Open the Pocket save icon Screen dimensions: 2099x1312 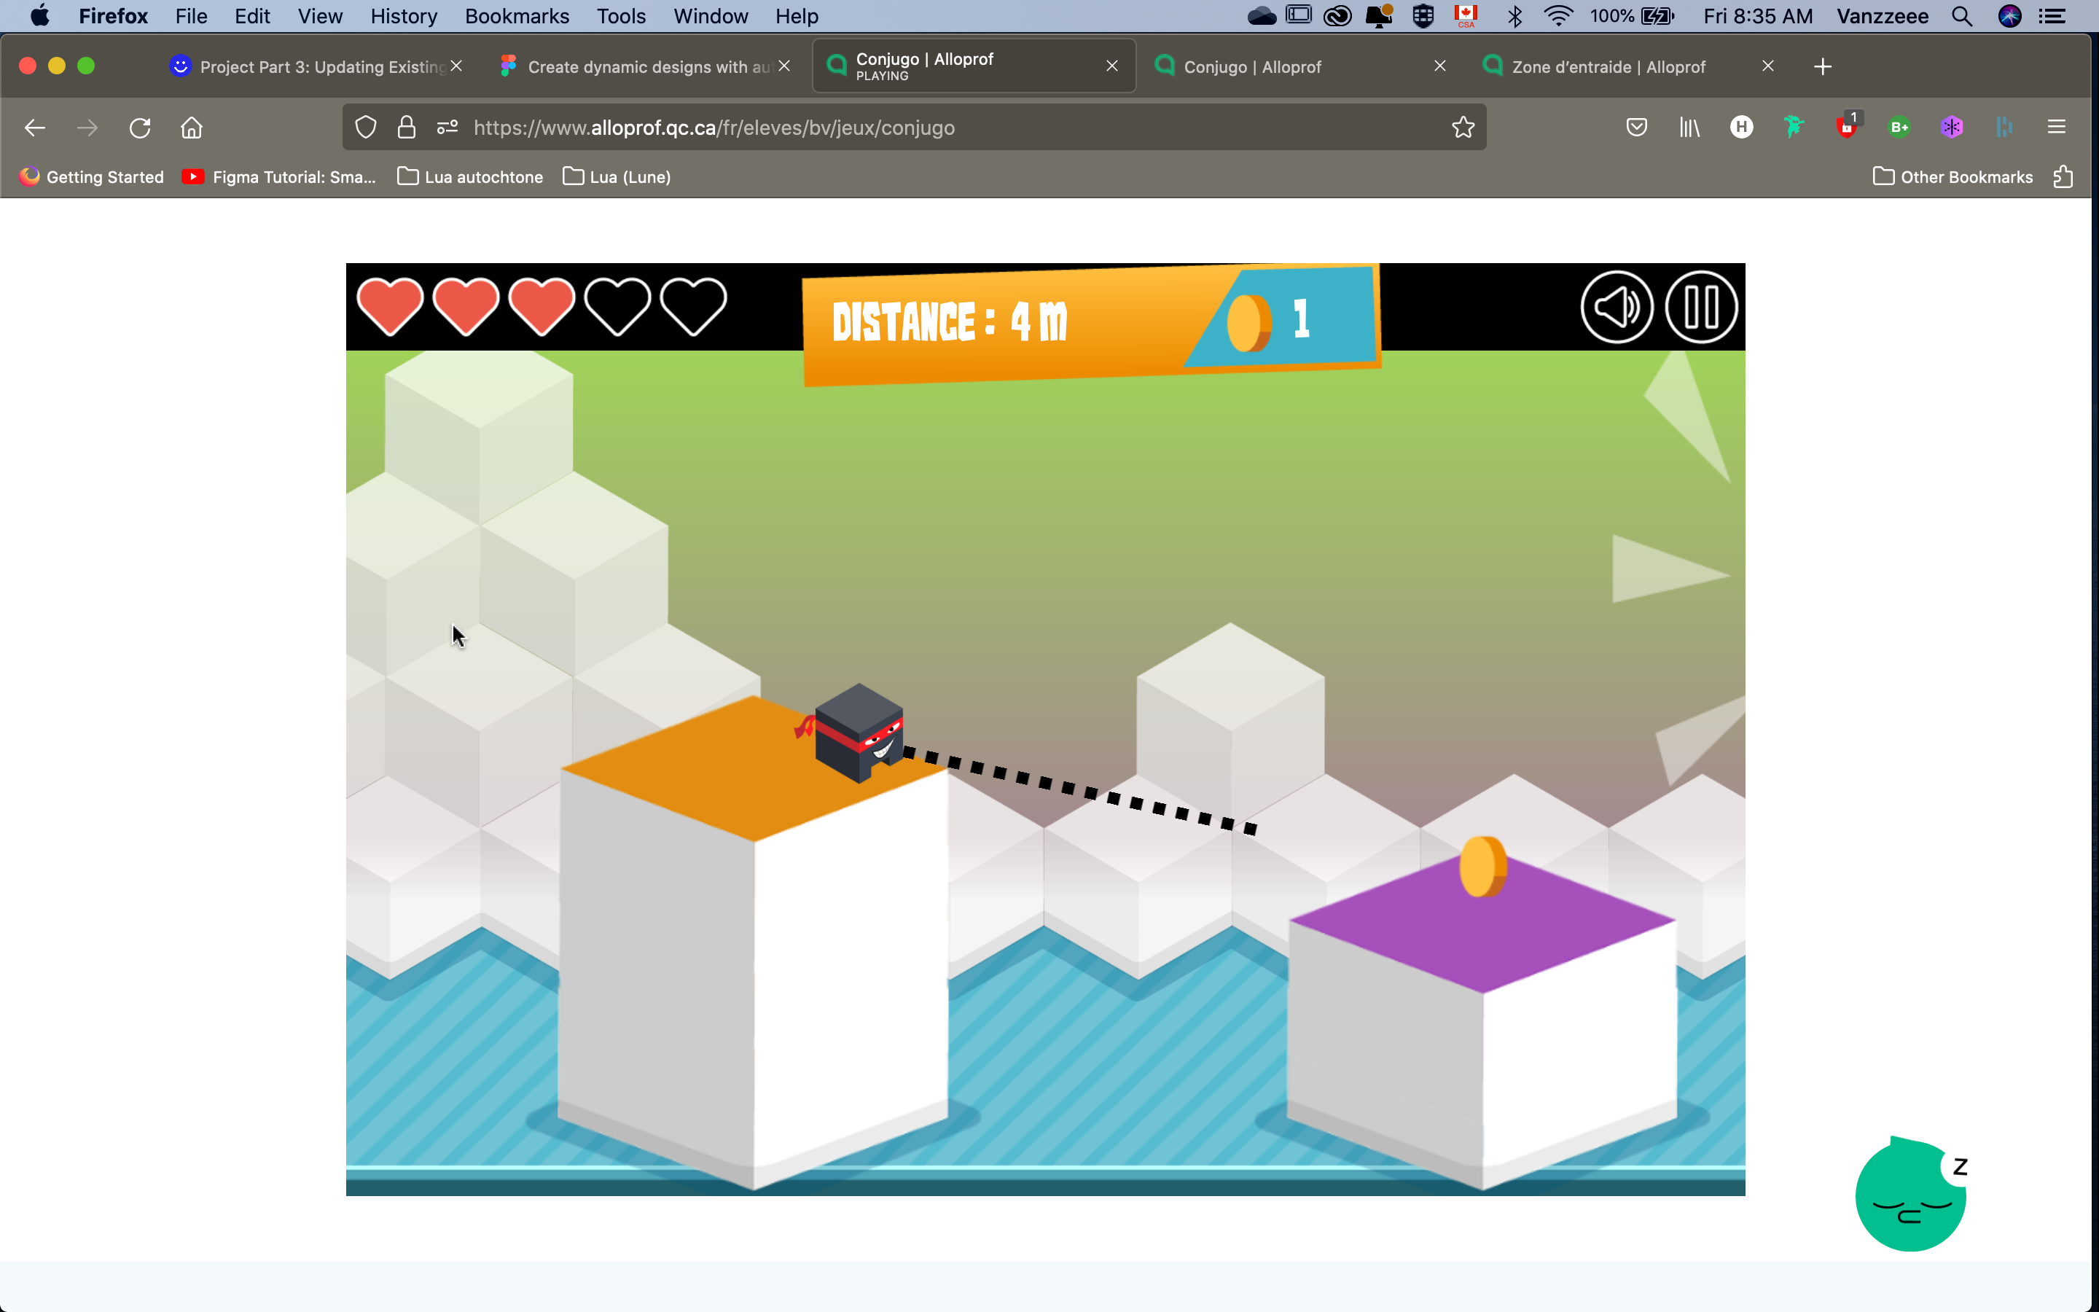click(x=1635, y=128)
